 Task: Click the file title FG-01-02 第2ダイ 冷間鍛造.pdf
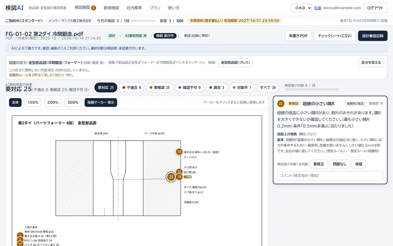[x=44, y=34]
